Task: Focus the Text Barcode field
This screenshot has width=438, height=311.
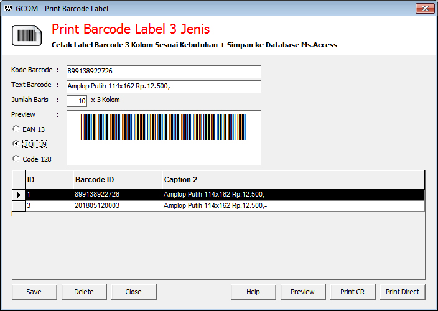Action: [163, 86]
